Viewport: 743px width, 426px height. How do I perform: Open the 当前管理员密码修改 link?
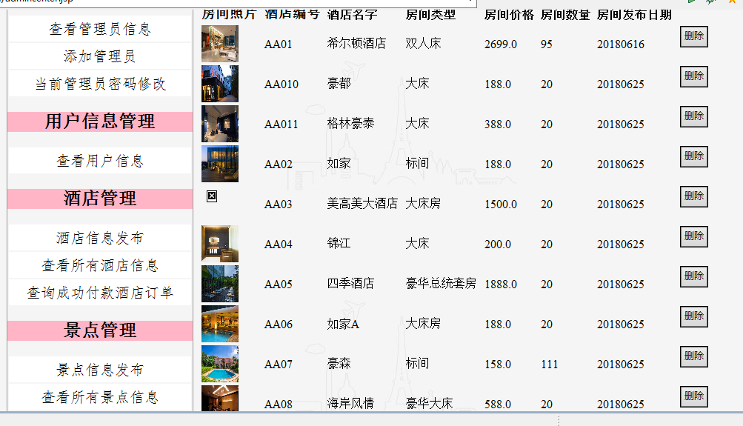coord(100,84)
